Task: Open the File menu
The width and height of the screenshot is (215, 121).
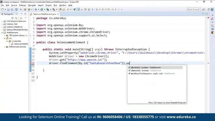Action: point(2,5)
